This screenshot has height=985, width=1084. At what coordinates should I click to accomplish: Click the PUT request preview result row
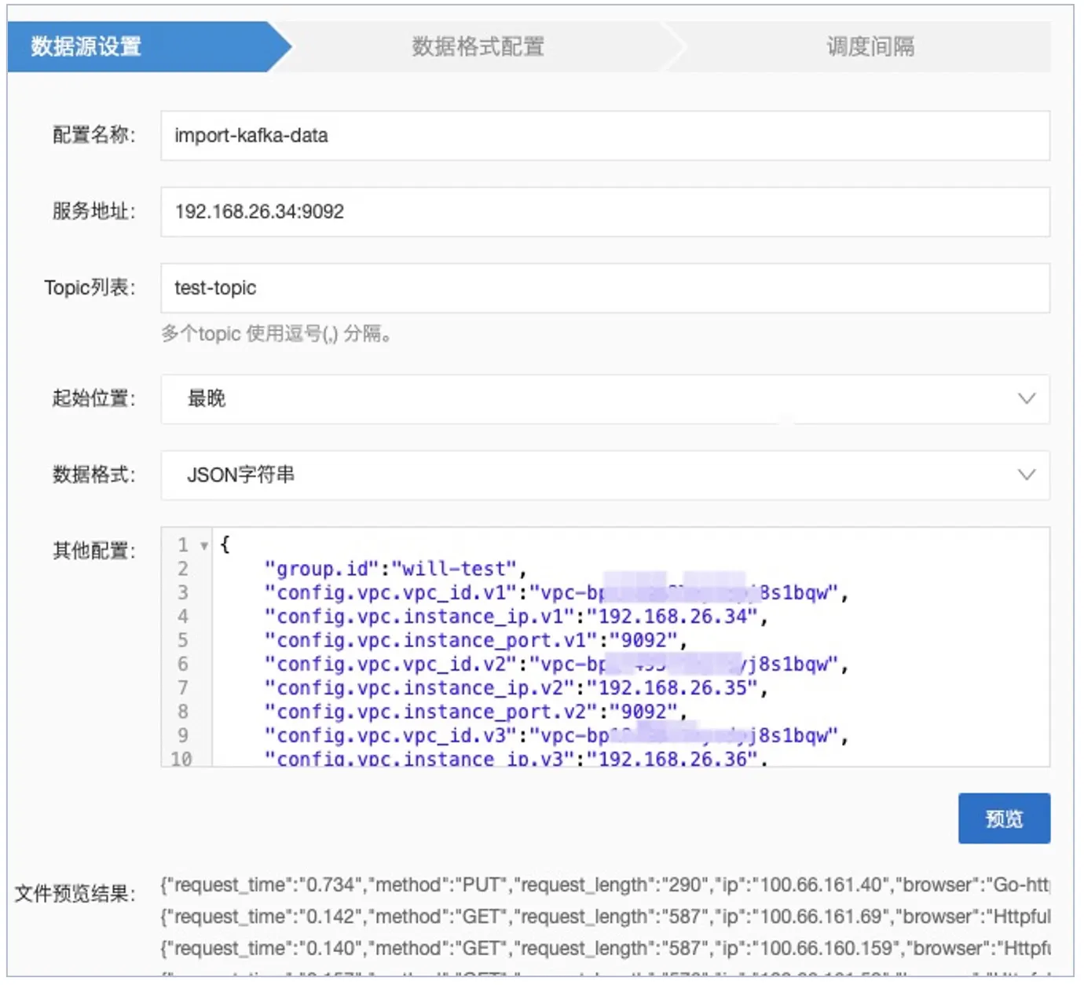(605, 885)
